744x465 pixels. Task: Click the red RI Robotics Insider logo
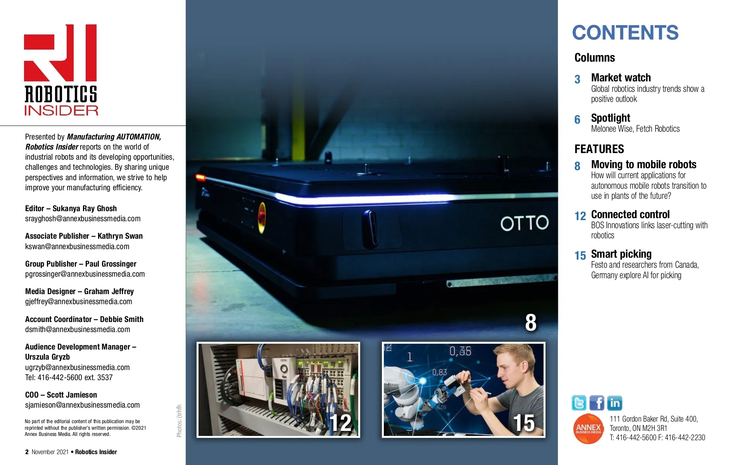click(x=61, y=70)
